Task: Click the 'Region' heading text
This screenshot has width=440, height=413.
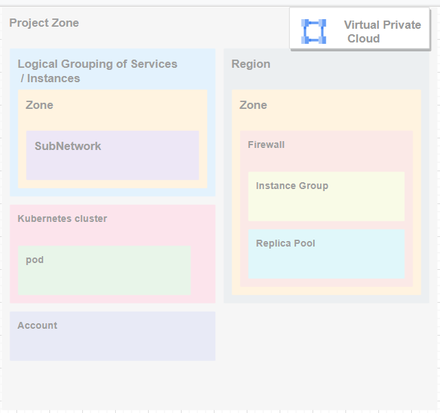Action: 251,64
